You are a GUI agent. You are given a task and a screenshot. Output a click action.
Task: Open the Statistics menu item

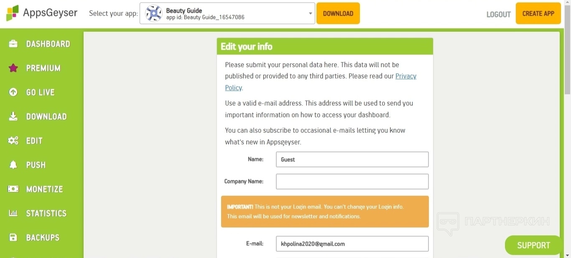coord(46,213)
